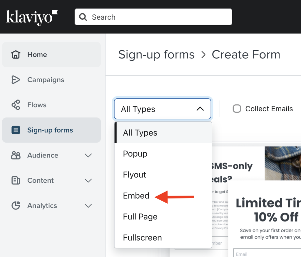
Task: Click the Create Form breadcrumb title
Action: pyautogui.click(x=246, y=55)
